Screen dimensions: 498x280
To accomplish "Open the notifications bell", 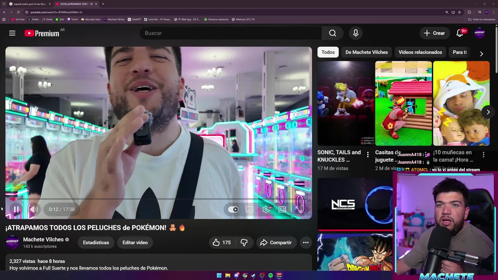I will pos(460,33).
